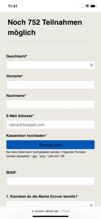Click the Geschlecht field label

pyautogui.click(x=17, y=56)
